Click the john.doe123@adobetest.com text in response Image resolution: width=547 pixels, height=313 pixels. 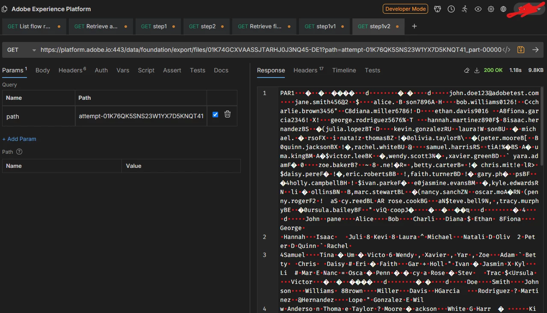[x=494, y=93]
